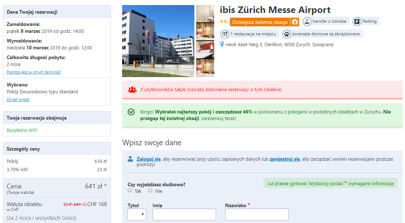
Task: Click the CHF price info icon
Action: [85, 204]
